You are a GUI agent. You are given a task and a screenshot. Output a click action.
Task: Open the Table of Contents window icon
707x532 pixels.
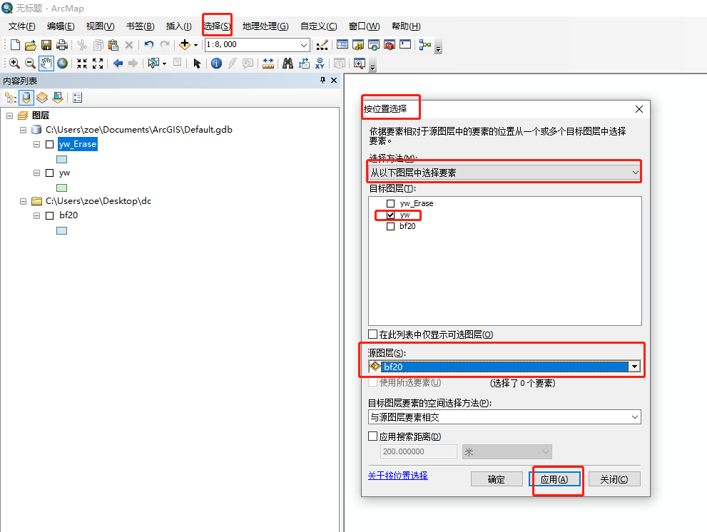pyautogui.click(x=342, y=45)
